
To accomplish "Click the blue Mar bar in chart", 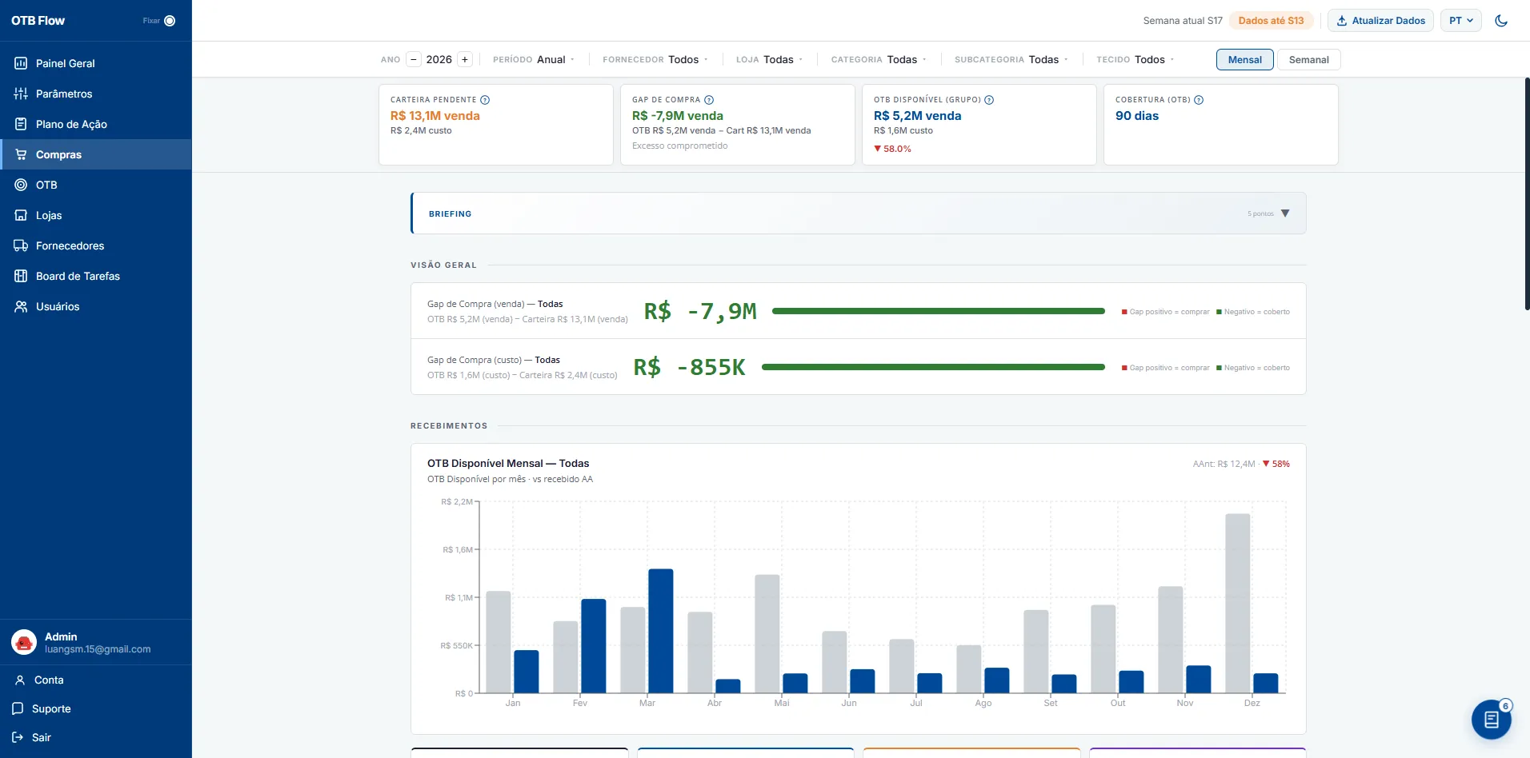I will [661, 631].
